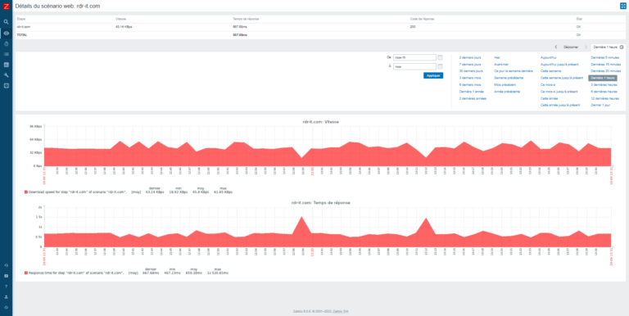Select Ce mois-ci jusqu'à présent
This screenshot has height=316, width=629.
pos(559,92)
